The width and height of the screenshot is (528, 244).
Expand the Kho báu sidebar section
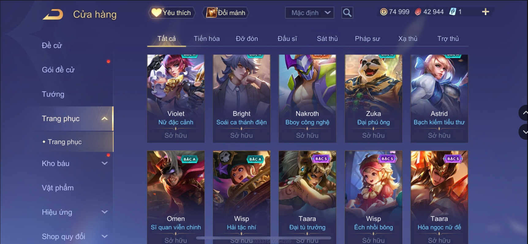point(104,163)
